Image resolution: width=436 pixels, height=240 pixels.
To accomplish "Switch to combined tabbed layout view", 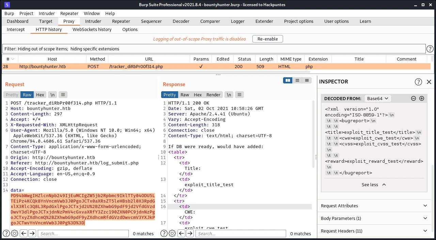I will point(307,80).
